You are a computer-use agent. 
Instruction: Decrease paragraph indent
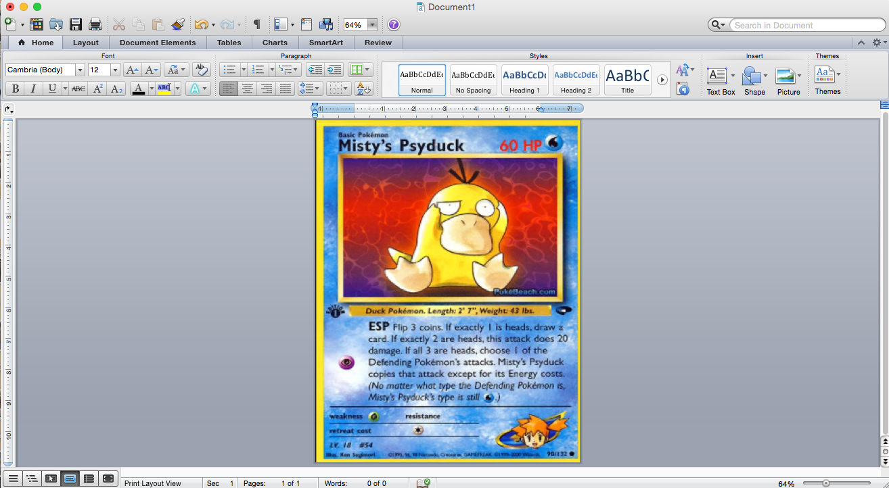315,70
